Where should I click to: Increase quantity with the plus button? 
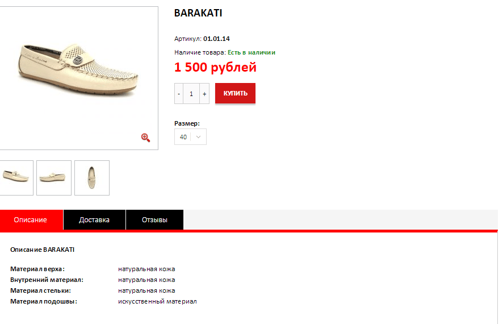(204, 94)
